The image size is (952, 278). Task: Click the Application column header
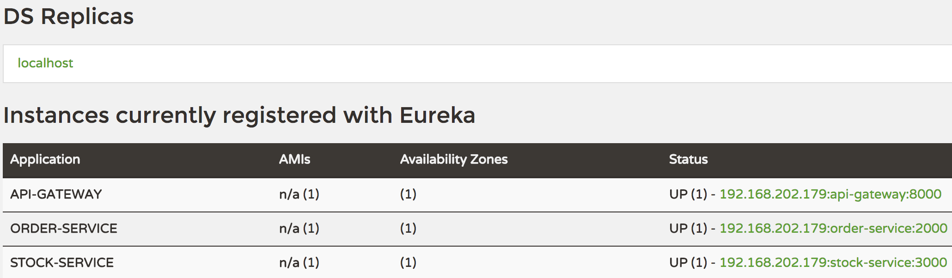click(45, 160)
